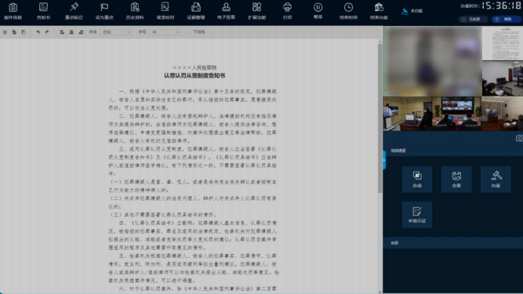Open 扩展功能 extended functions
This screenshot has height=294, width=523.
(257, 11)
